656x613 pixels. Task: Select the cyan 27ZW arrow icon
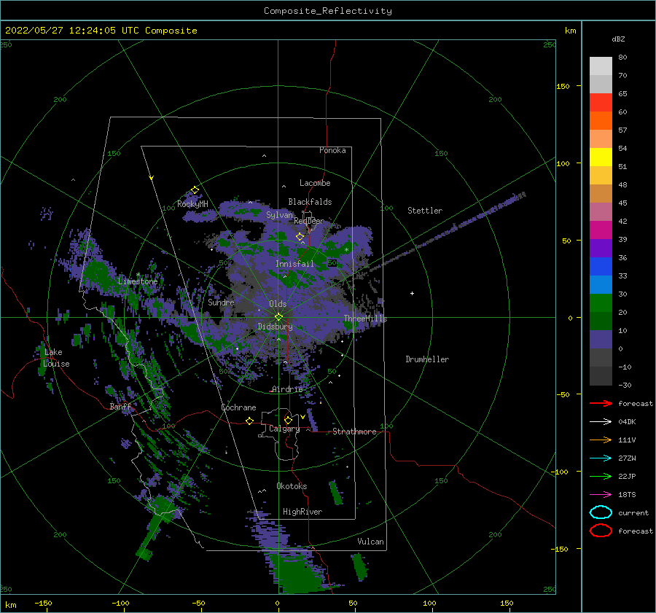(601, 458)
